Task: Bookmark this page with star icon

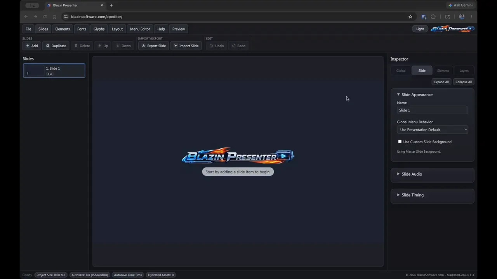Action: [410, 17]
